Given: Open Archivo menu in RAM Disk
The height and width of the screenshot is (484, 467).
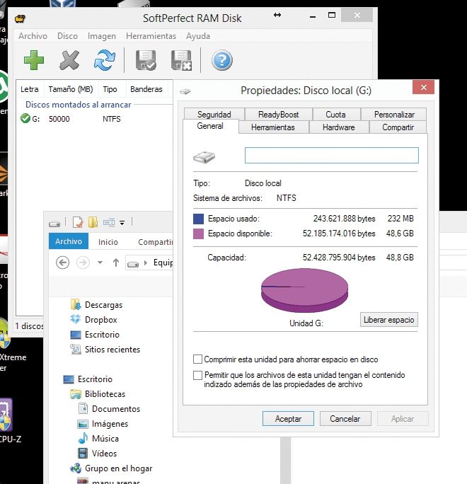Looking at the screenshot, I should (x=33, y=36).
